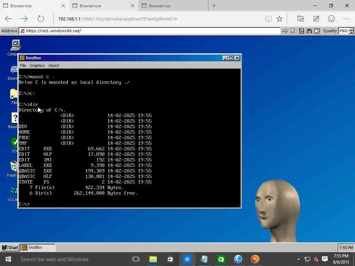Go back with the Edge back arrow
The image size is (355, 266).
(8, 19)
